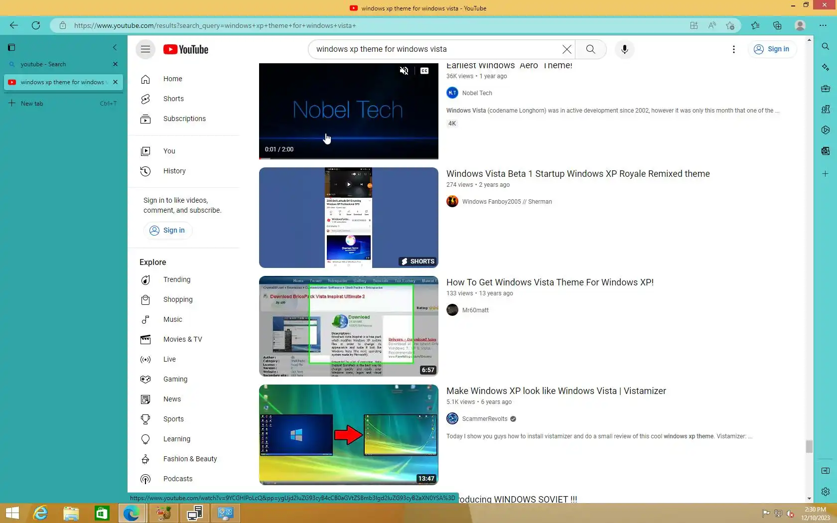Go to the YouTube logo home link
This screenshot has height=523, width=837.
(186, 49)
